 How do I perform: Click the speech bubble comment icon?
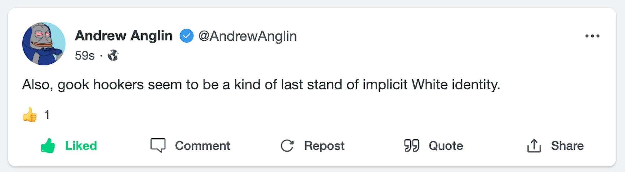(158, 146)
